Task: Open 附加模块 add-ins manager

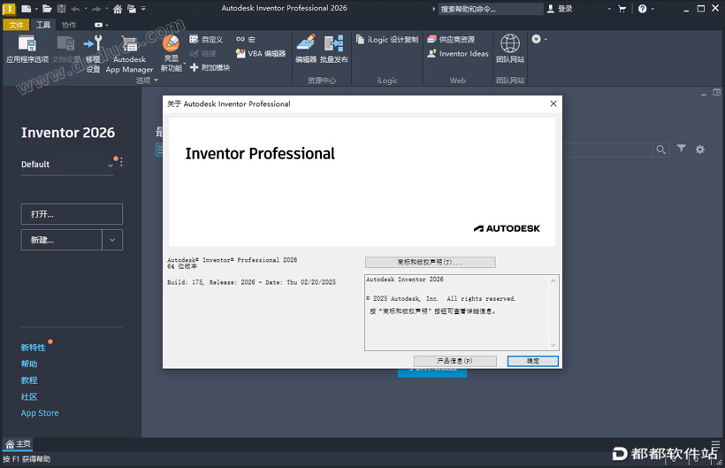Action: pyautogui.click(x=210, y=67)
